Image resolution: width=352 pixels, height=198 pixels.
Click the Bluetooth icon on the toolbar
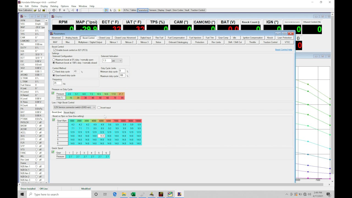click(77, 10)
